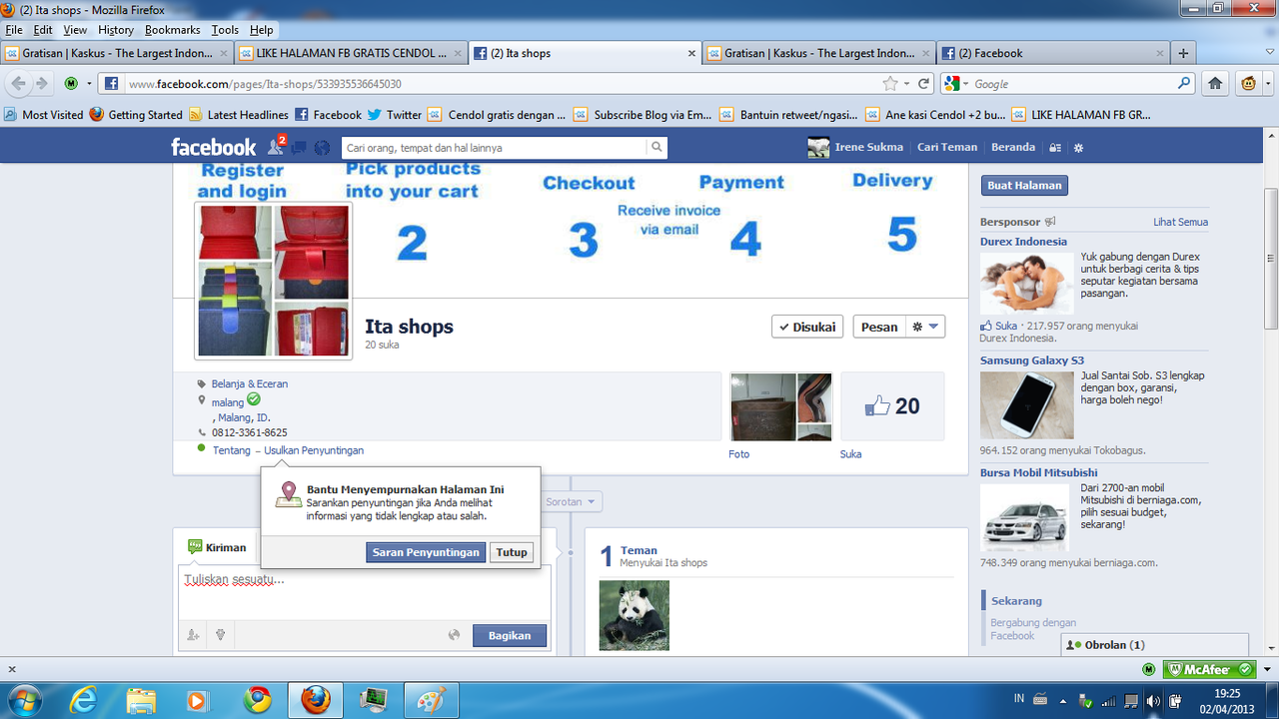Bookmark this page with the star icon

(x=889, y=84)
